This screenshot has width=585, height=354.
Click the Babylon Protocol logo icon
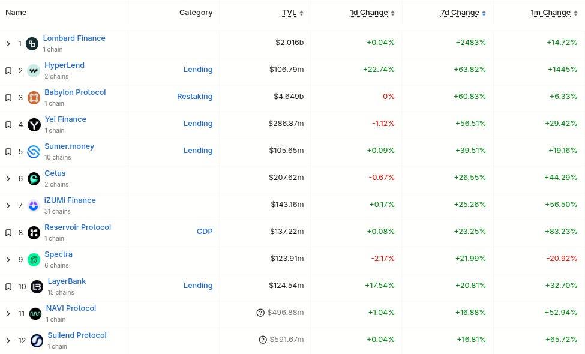point(34,97)
